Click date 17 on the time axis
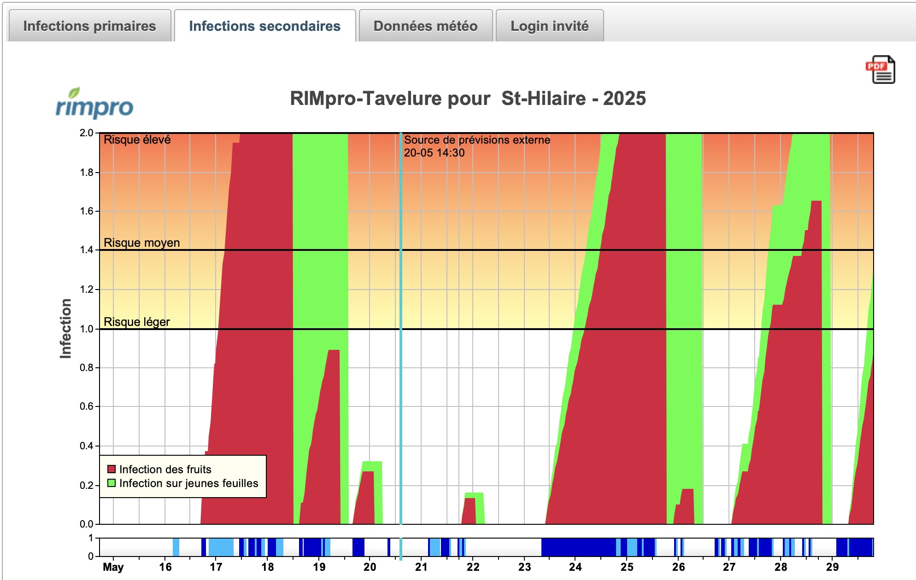916x580 pixels. pos(216,567)
